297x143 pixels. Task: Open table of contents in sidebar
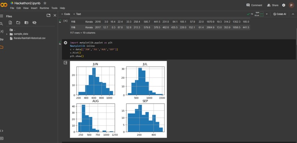pos(1,16)
